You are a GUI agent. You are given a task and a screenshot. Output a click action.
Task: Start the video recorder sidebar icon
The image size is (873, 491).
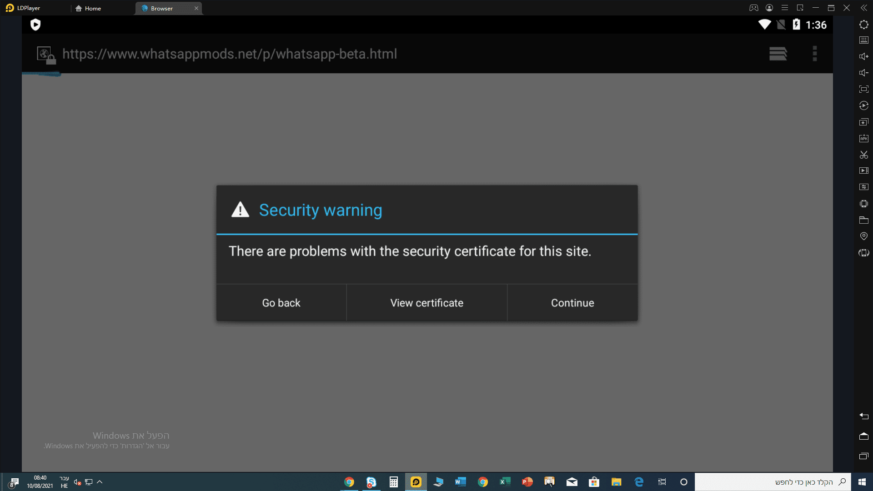click(864, 170)
